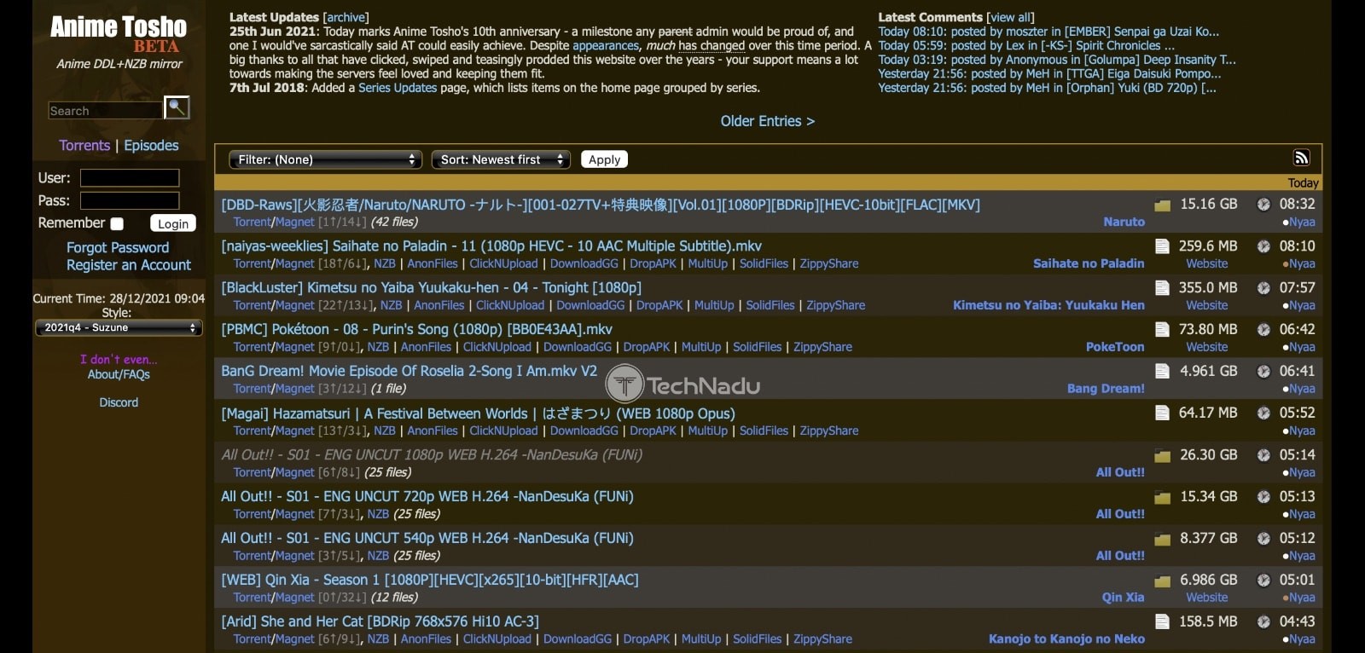Screen dimensions: 1365x653
Task: Focus the Search input field
Action: click(x=105, y=111)
